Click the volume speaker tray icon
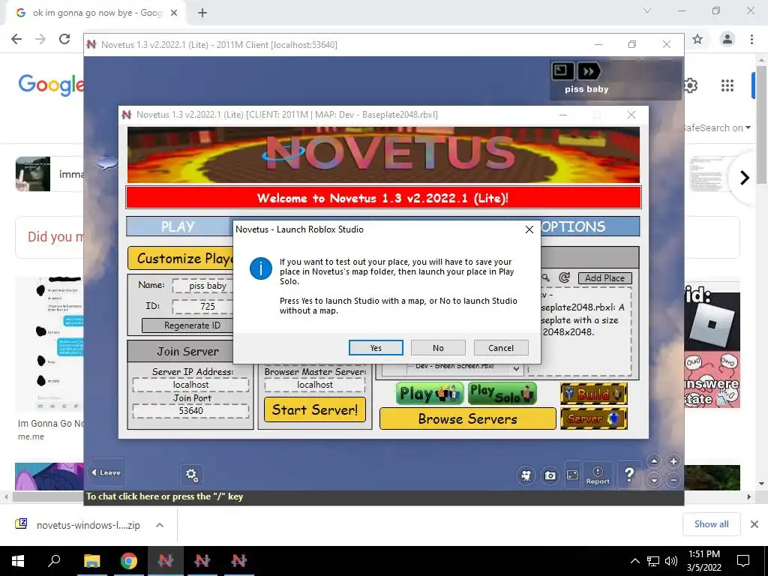 click(671, 561)
